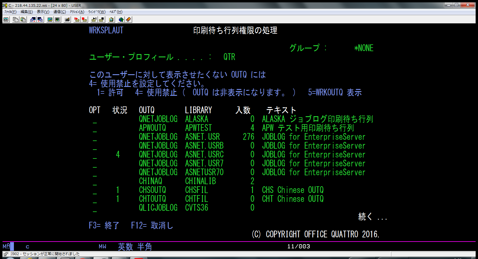Play macro using black play icon
Viewport: 478px width, 259px height.
[94, 20]
